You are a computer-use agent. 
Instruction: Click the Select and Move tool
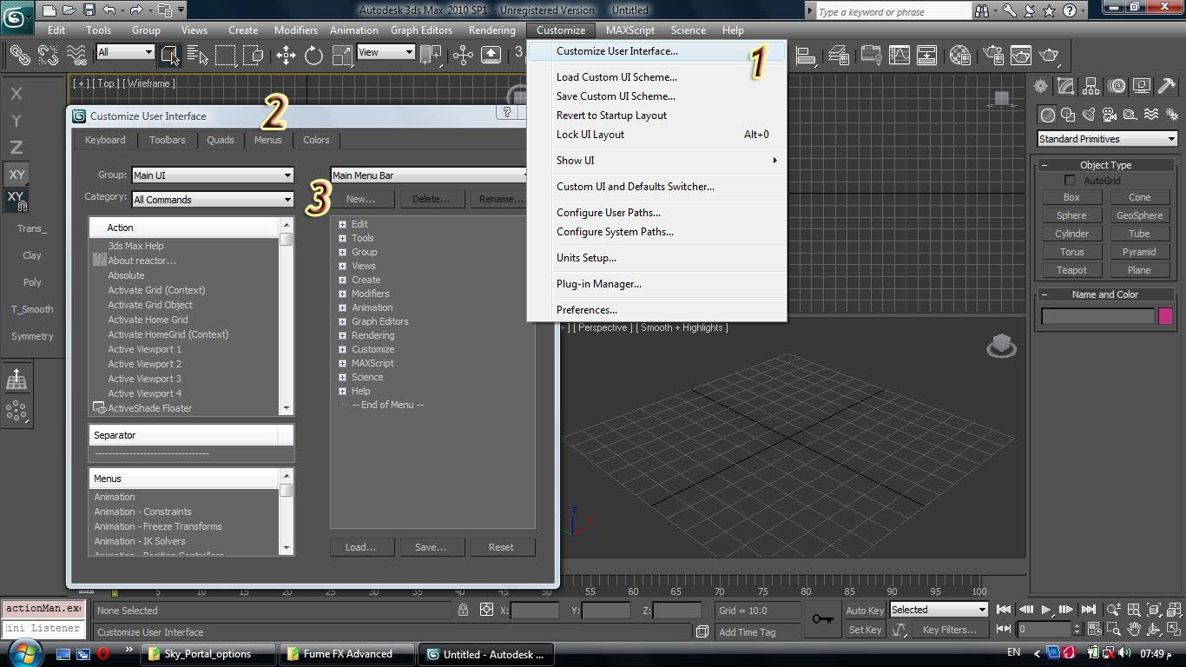pyautogui.click(x=286, y=55)
